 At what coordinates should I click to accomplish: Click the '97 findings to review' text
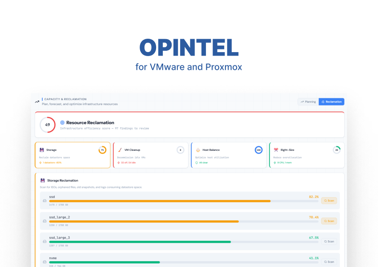(x=132, y=129)
